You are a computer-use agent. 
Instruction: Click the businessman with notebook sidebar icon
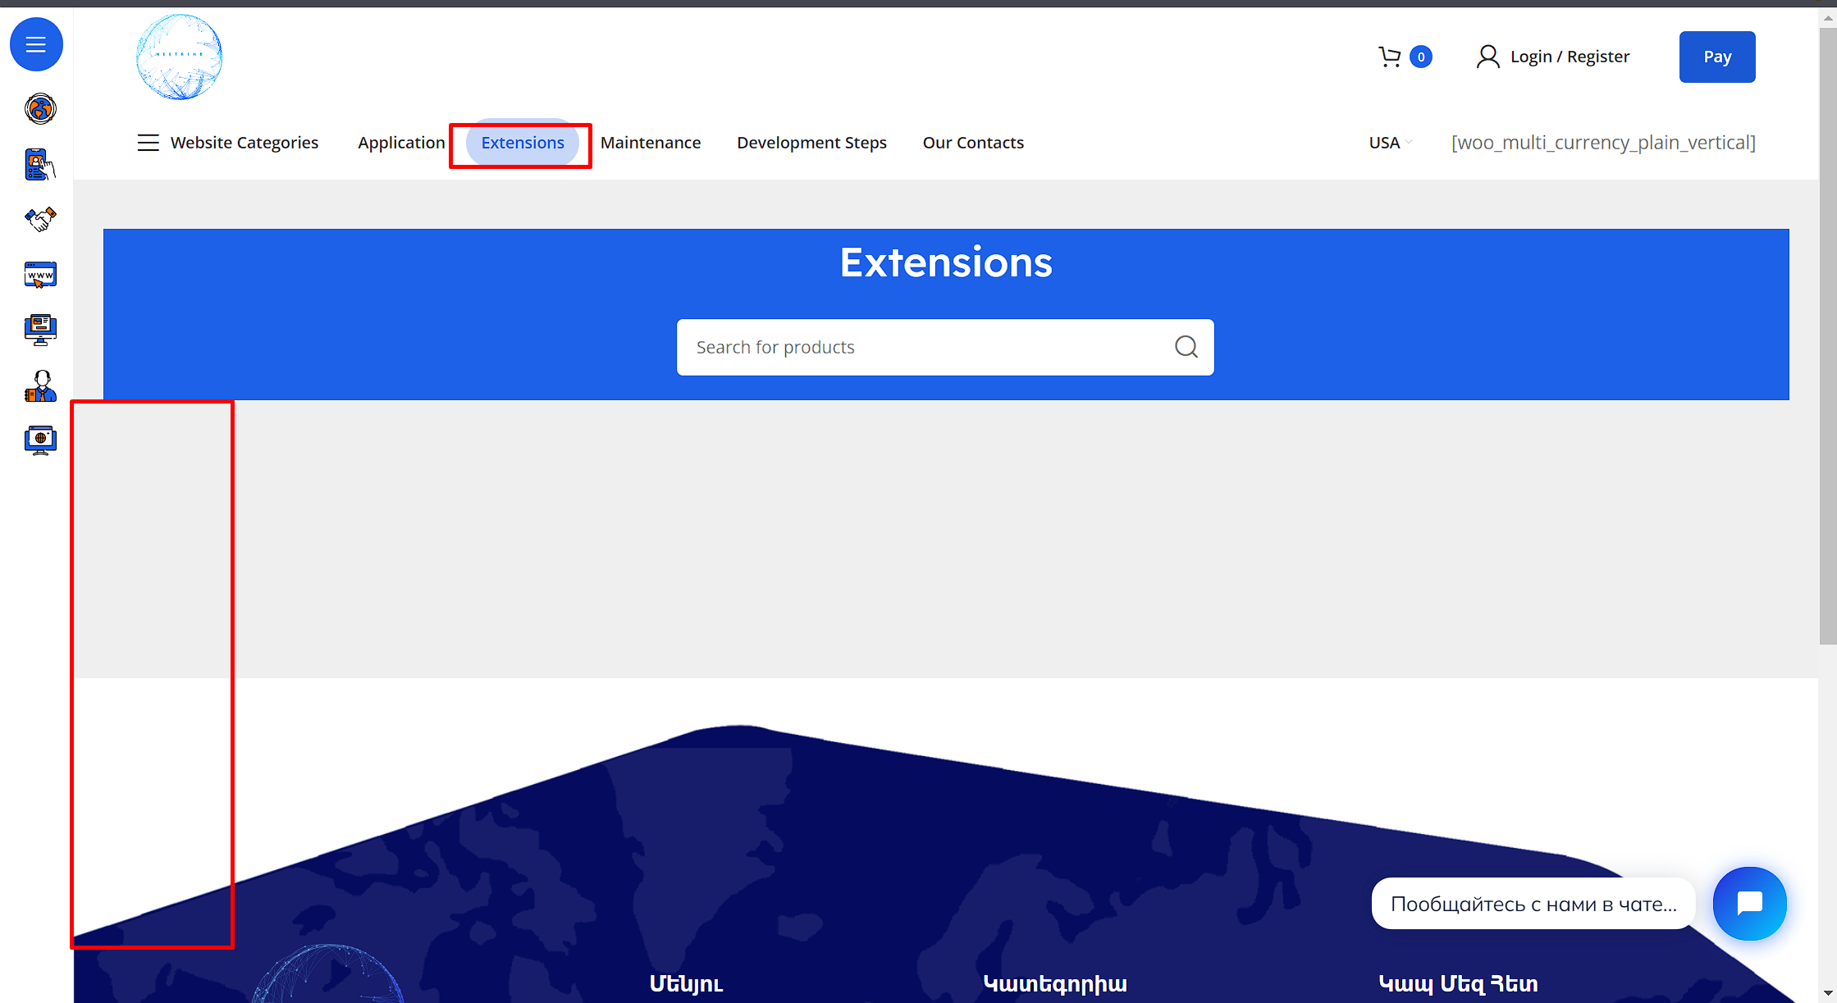pyautogui.click(x=40, y=385)
